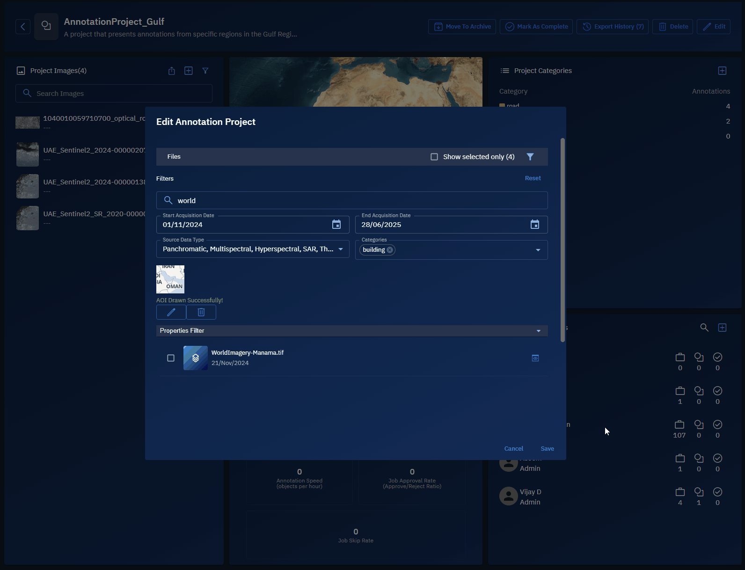Click the WorldImagery-Manama.tif layer thumbnail
Viewport: 745px width, 570px height.
pyautogui.click(x=195, y=358)
